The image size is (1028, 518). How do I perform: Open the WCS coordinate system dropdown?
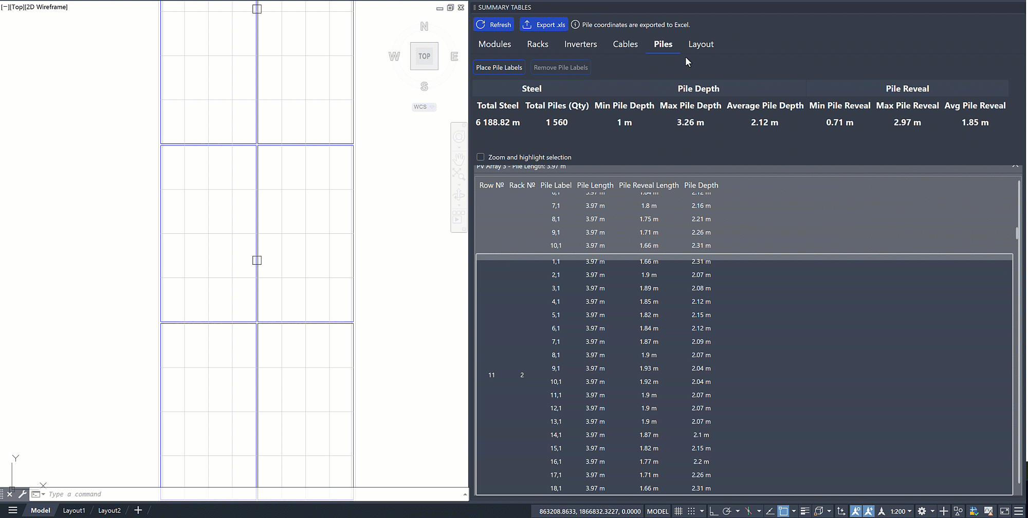[424, 107]
